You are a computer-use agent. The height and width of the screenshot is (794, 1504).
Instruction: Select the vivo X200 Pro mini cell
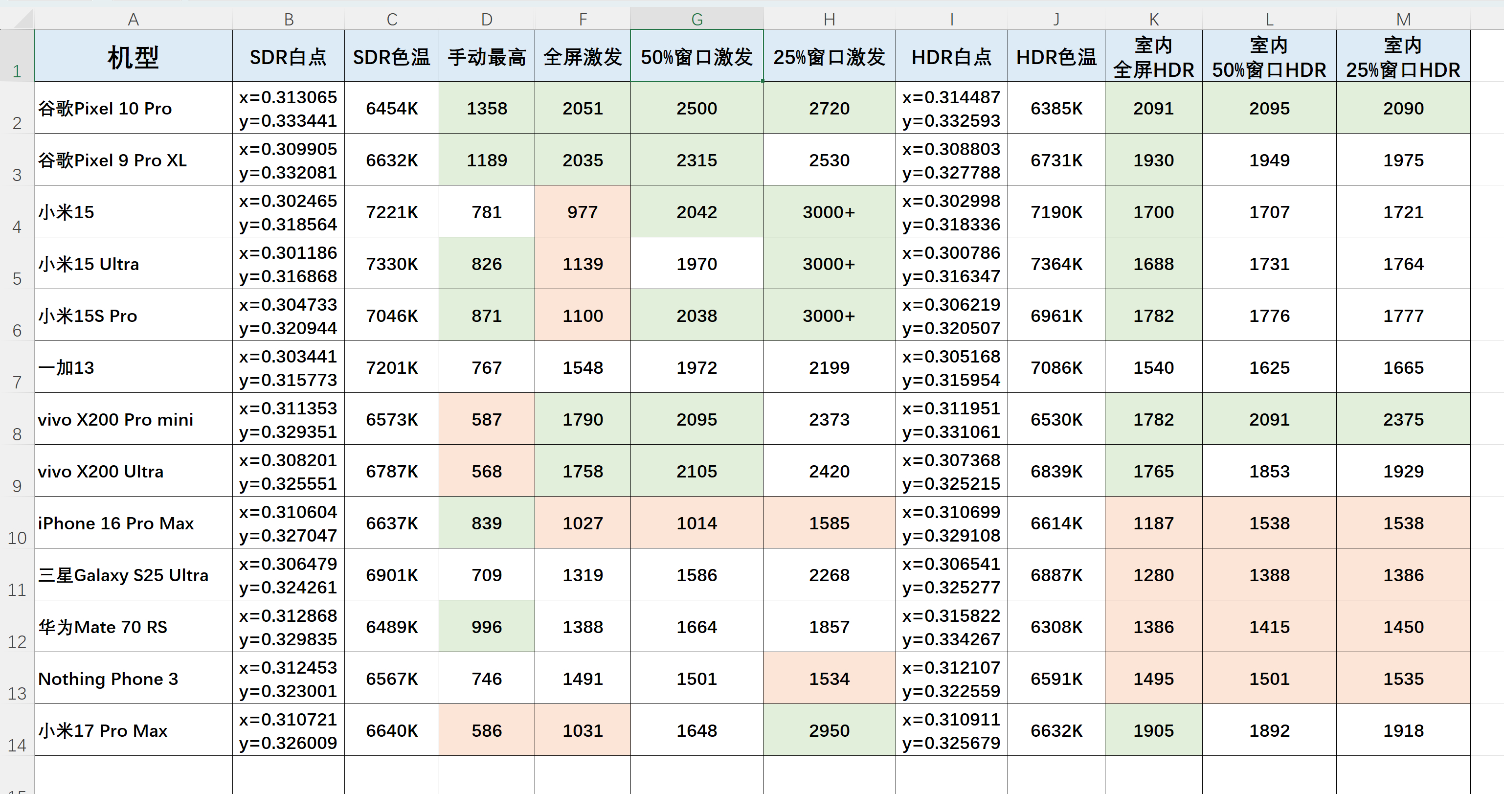coord(133,419)
